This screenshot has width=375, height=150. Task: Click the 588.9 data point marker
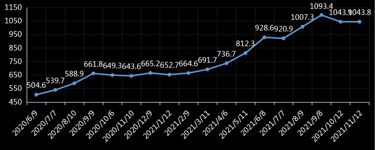click(x=74, y=83)
